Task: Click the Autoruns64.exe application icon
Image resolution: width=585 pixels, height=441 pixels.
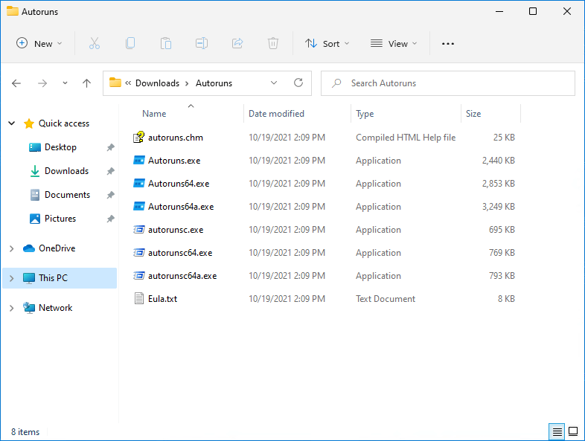Action: [138, 184]
